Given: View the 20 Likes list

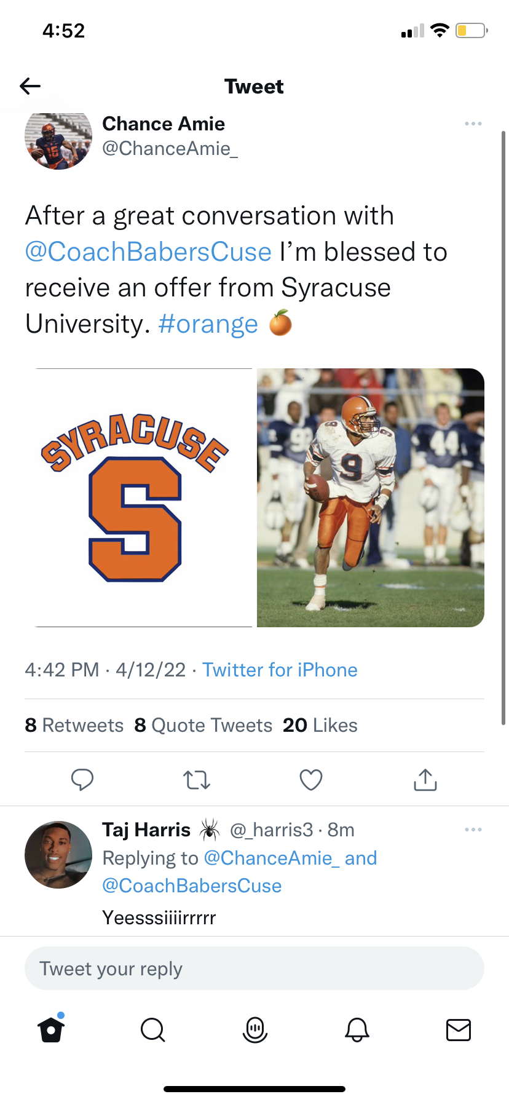Looking at the screenshot, I should (320, 726).
